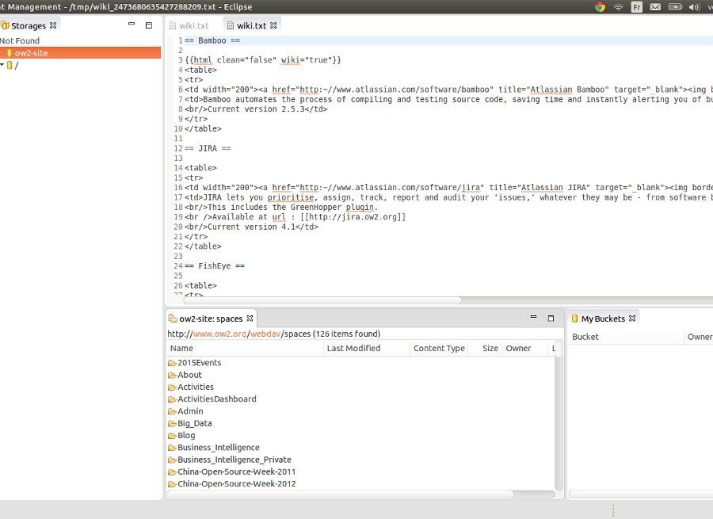Click the Chrome icon in the system tray
The height and width of the screenshot is (519, 713).
point(600,7)
